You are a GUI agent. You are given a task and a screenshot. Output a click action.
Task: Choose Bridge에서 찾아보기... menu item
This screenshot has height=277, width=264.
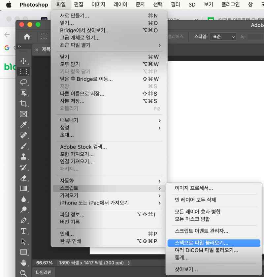click(x=109, y=30)
